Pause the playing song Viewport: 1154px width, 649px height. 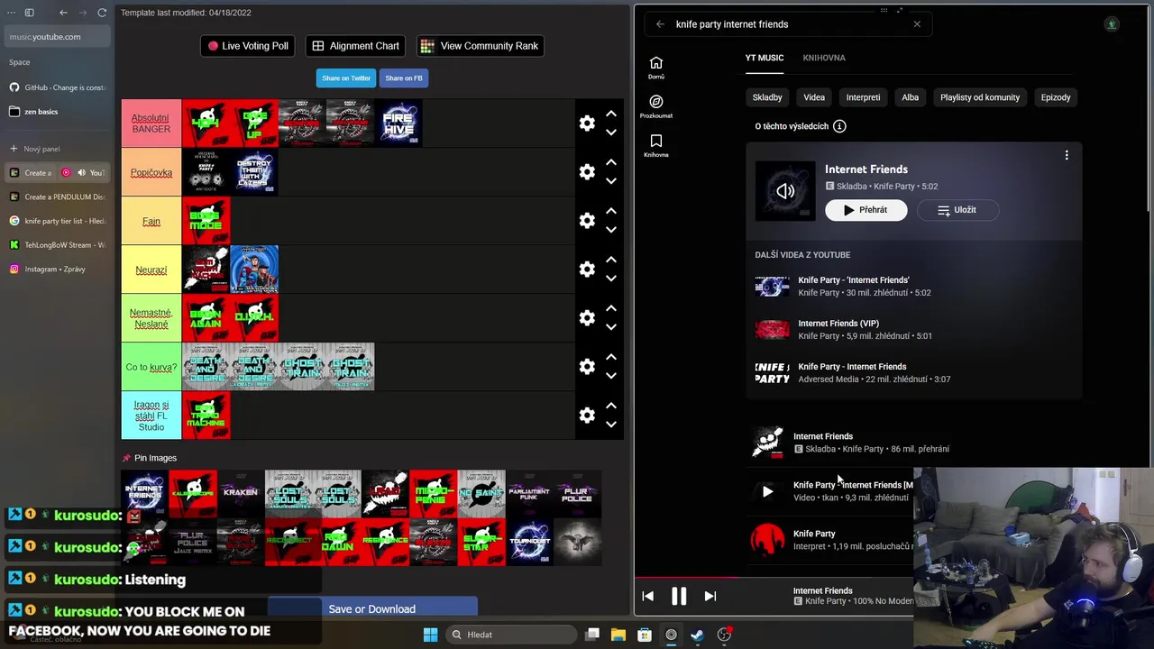tap(679, 596)
